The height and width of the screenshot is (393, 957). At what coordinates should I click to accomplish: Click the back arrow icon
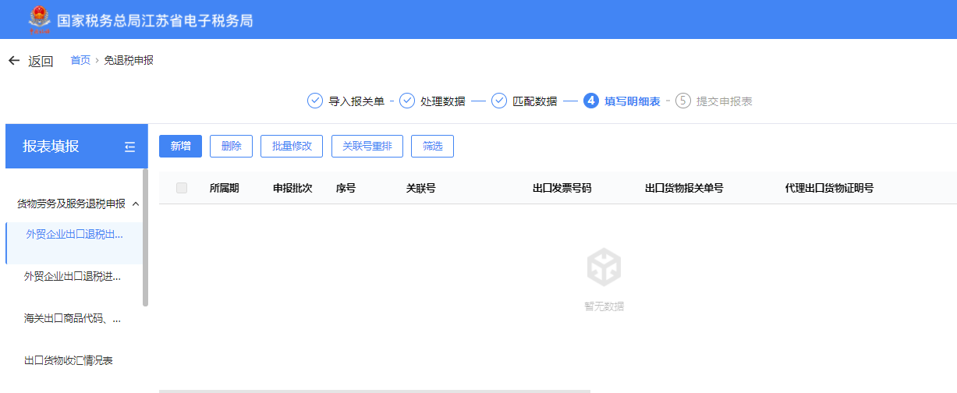[14, 61]
